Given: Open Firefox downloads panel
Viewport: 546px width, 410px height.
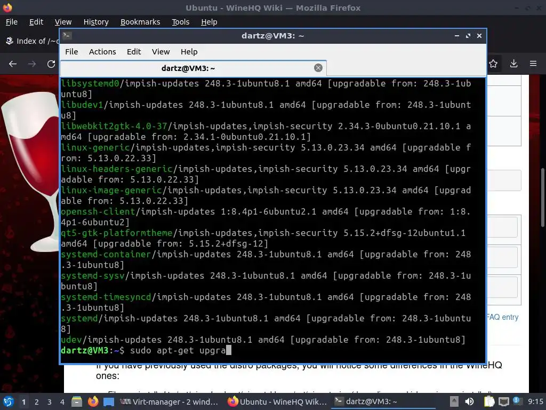Looking at the screenshot, I should click(x=513, y=64).
